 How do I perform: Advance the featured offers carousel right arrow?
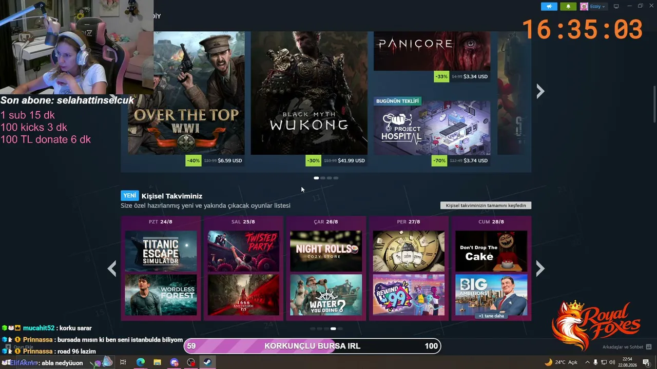tap(540, 91)
